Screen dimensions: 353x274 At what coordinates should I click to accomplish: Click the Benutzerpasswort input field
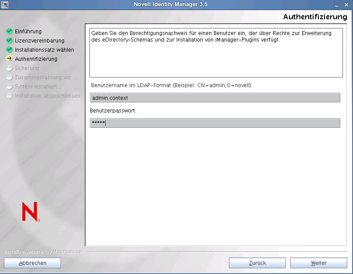[215, 123]
